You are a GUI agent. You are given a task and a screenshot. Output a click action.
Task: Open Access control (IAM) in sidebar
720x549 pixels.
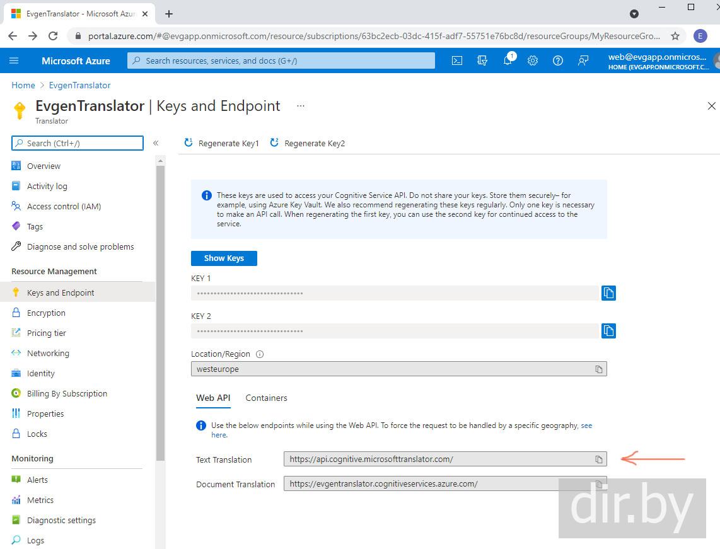click(x=64, y=206)
